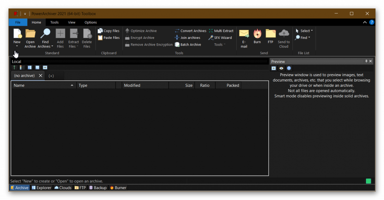Pin the Preview panel

pyautogui.click(x=366, y=61)
